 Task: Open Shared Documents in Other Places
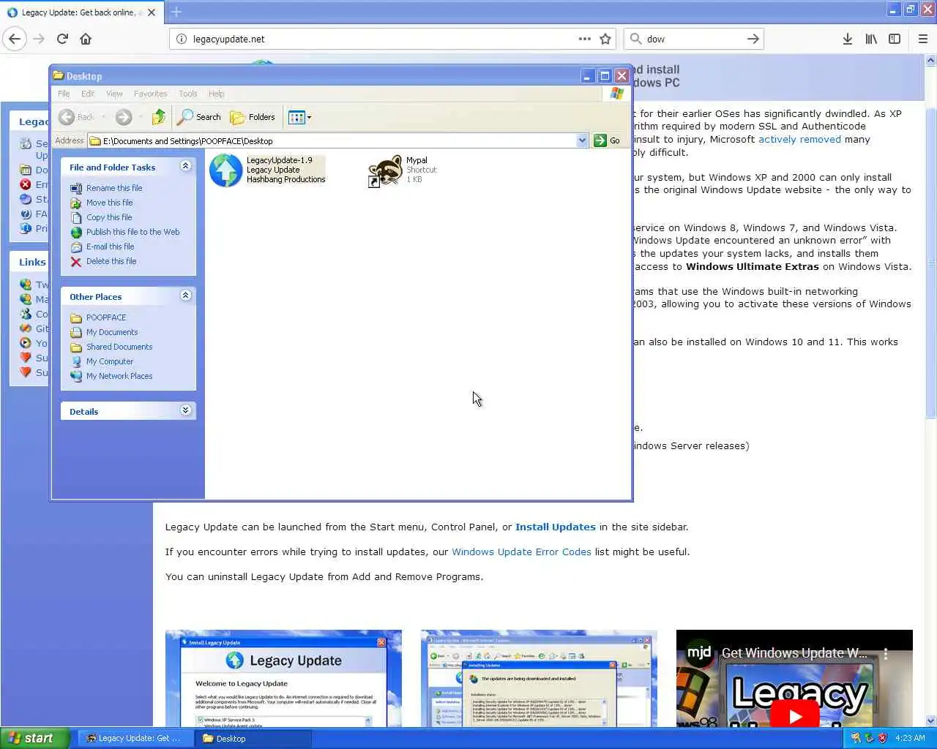click(119, 347)
